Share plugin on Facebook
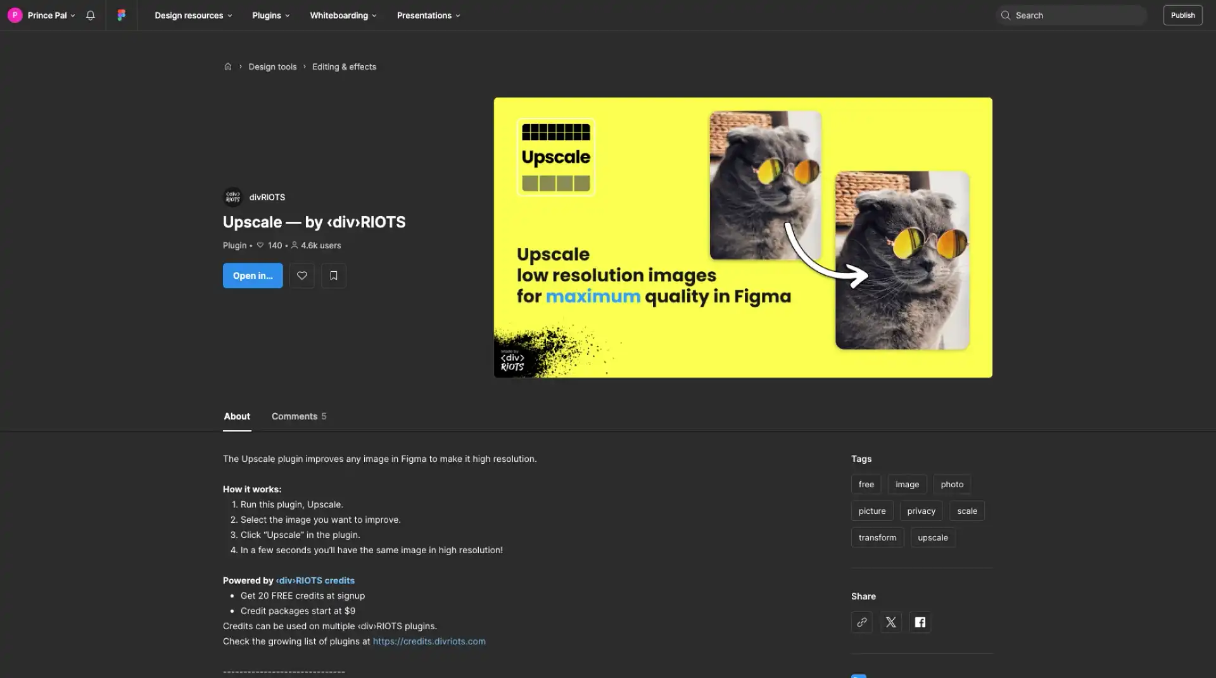 [920, 622]
